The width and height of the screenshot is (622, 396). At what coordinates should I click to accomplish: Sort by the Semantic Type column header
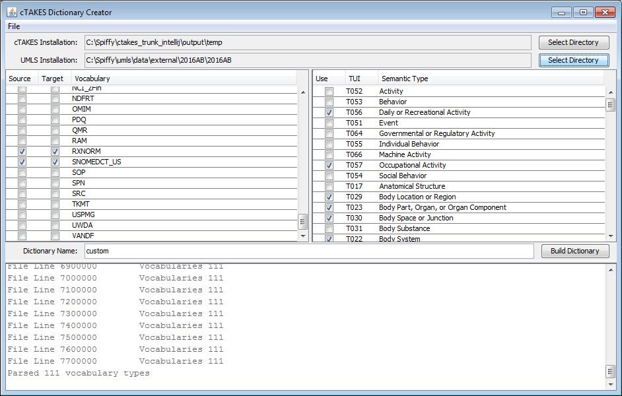491,79
